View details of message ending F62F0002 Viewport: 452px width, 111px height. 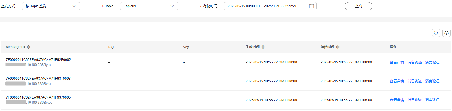397,62
